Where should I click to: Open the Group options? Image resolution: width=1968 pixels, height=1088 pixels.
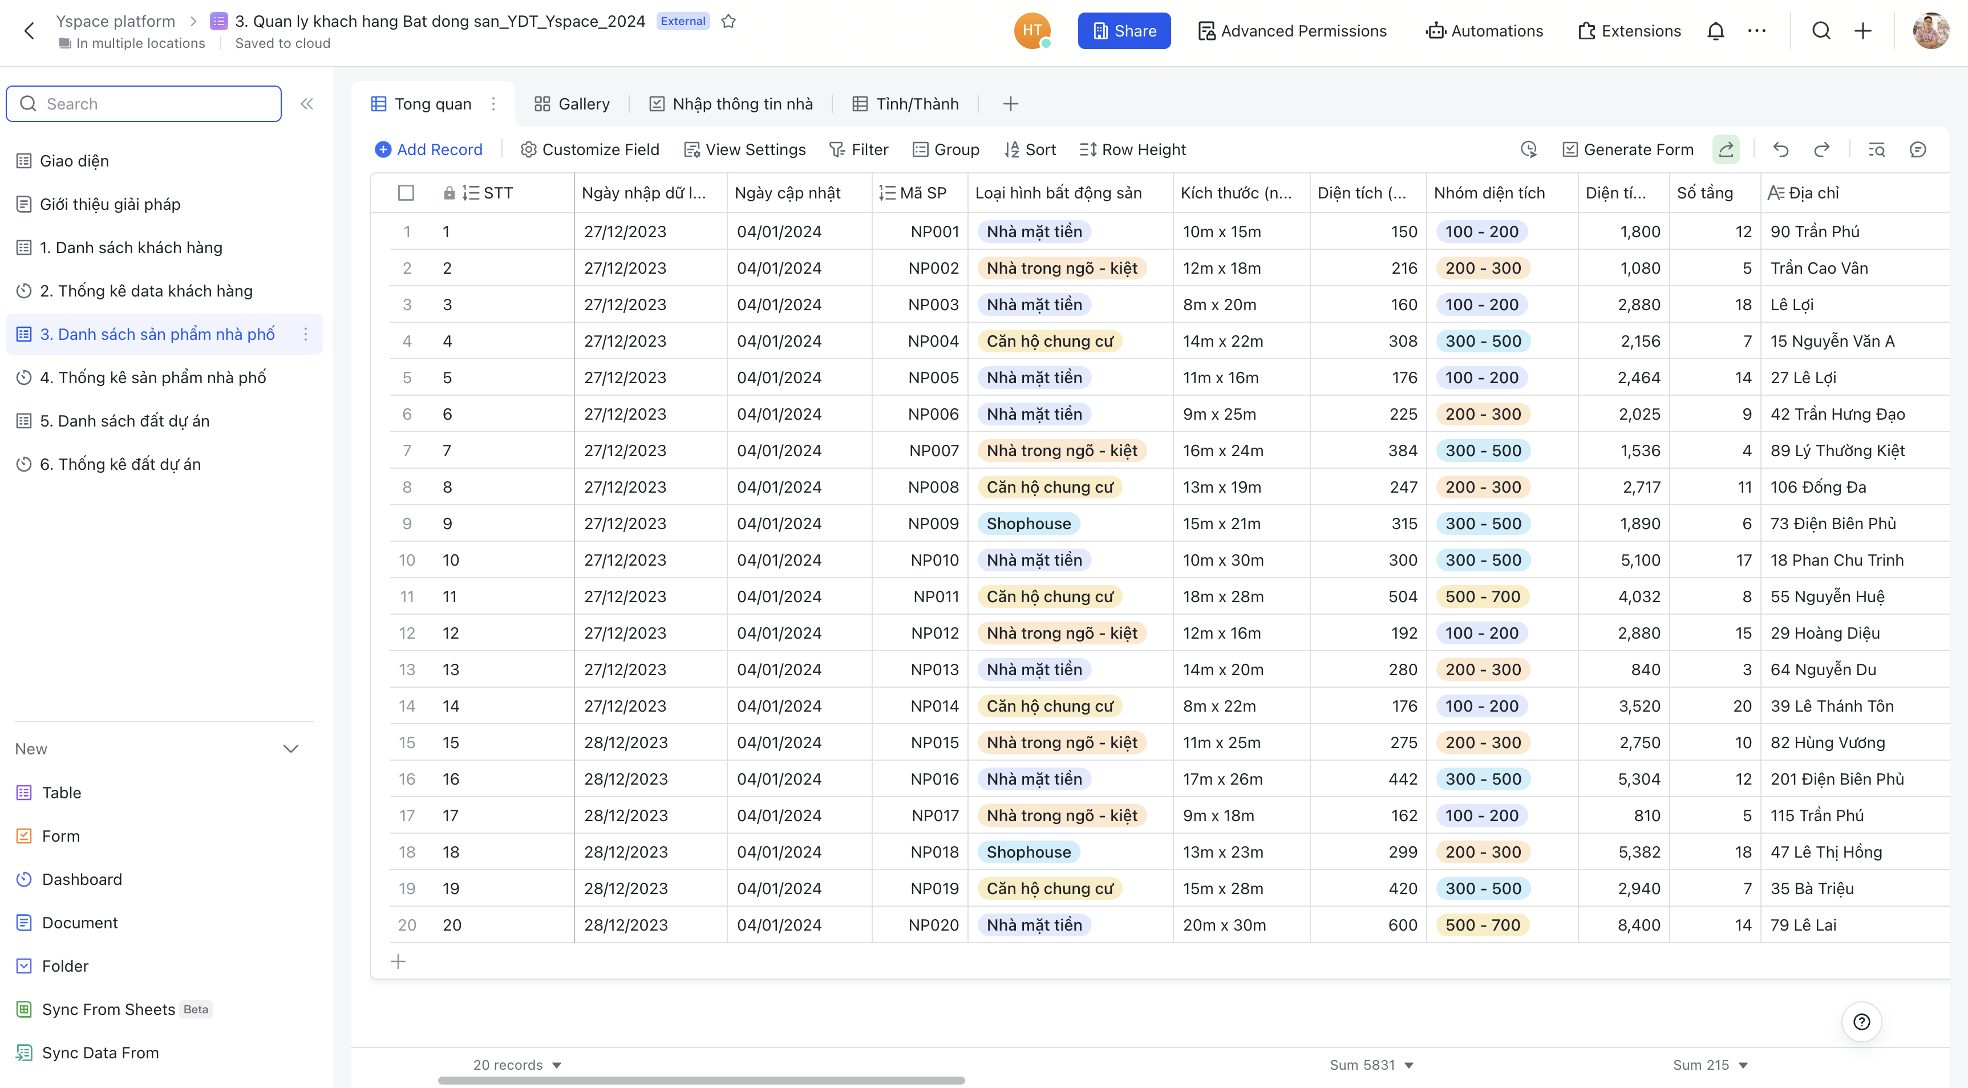click(946, 149)
